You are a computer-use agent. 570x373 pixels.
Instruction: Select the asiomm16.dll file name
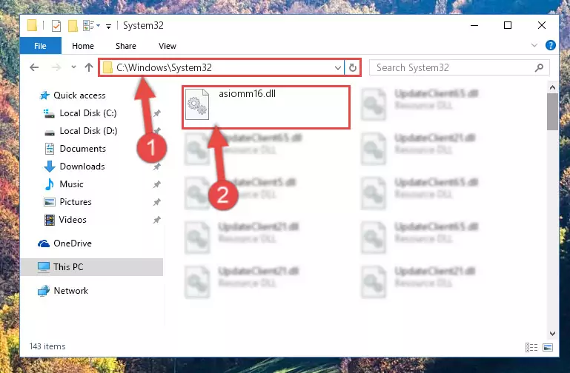click(247, 93)
